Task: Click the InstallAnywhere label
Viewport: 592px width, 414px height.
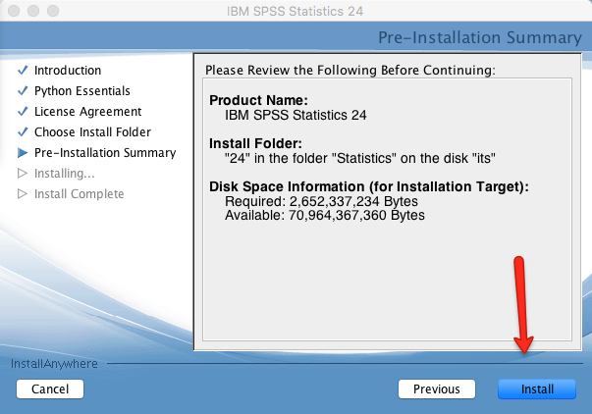Action: (x=54, y=364)
